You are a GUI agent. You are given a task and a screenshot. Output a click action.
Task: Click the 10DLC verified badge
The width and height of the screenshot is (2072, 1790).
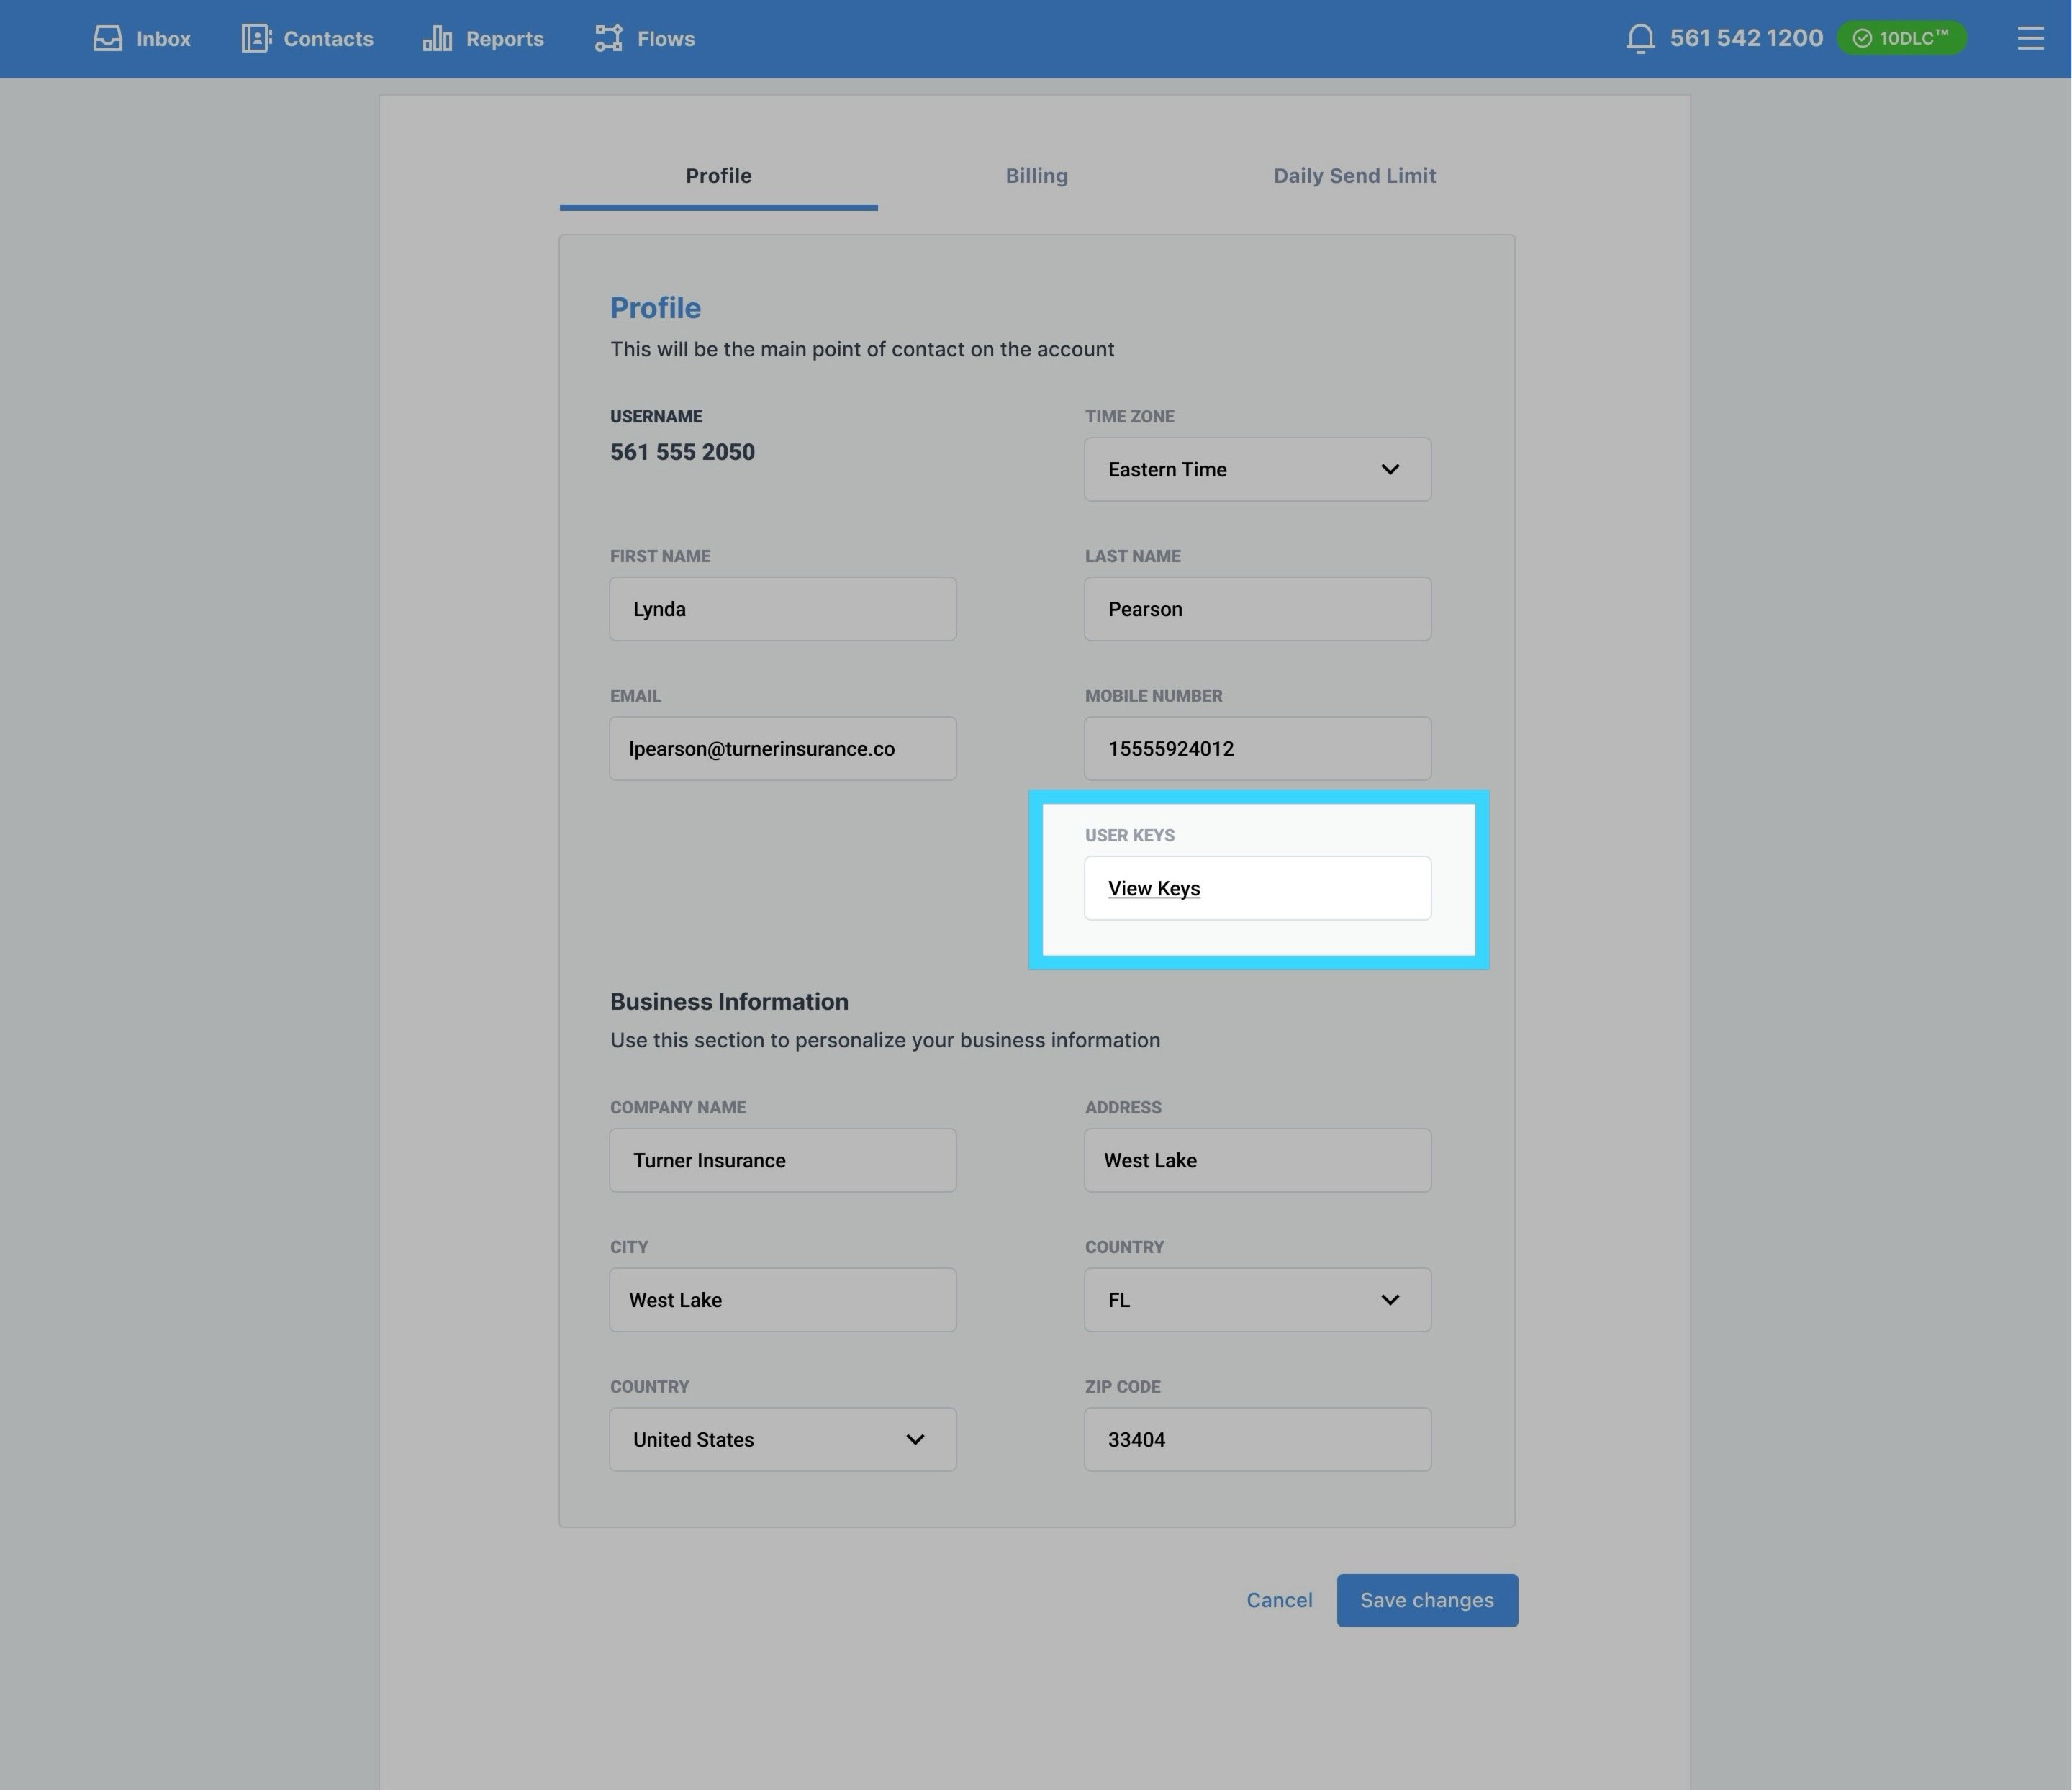point(1901,39)
